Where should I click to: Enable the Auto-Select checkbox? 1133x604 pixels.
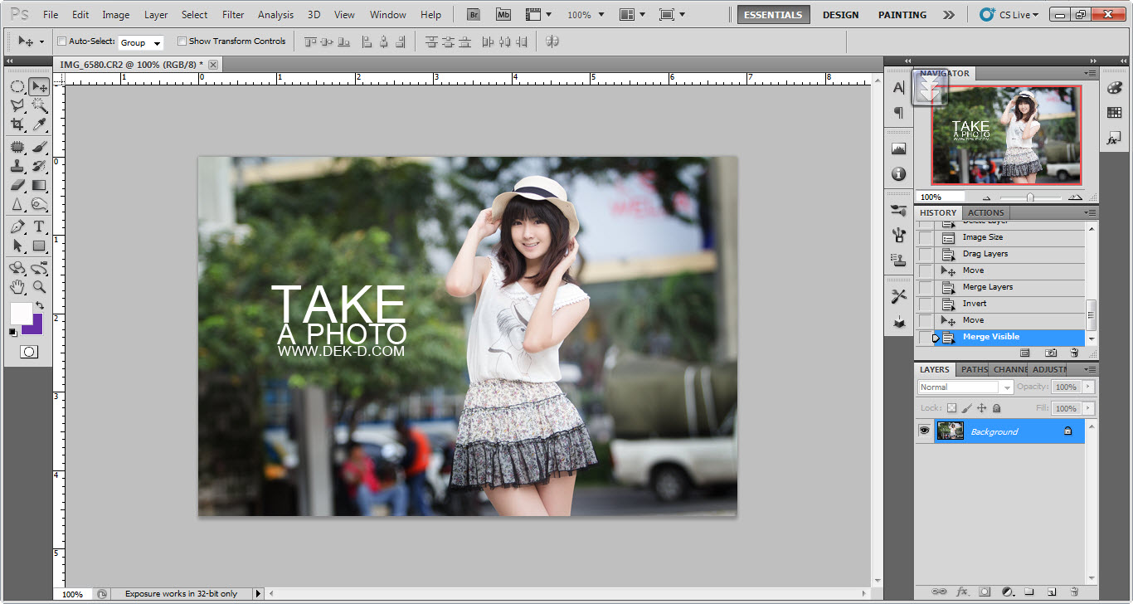61,41
